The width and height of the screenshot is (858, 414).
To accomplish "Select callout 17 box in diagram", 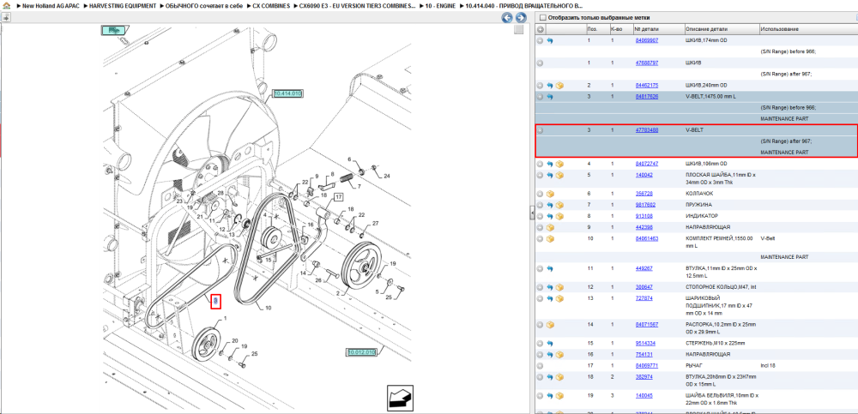I will (x=338, y=197).
